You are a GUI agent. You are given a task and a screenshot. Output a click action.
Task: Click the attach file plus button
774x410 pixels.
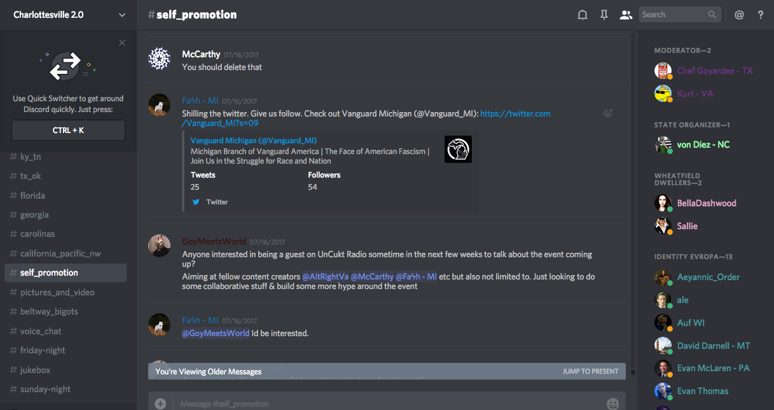[x=160, y=403]
